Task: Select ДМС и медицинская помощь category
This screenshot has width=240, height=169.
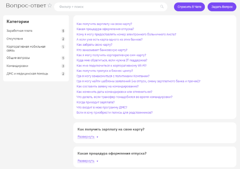Action: click(x=27, y=74)
